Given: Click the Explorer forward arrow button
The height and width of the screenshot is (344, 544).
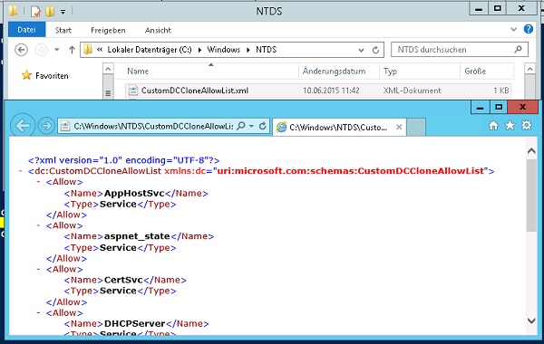Looking at the screenshot, I should point(41,50).
